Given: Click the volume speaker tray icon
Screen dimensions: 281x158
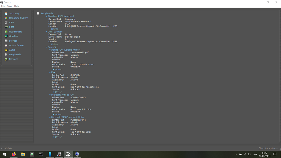Looking at the screenshot, I should point(249,154).
